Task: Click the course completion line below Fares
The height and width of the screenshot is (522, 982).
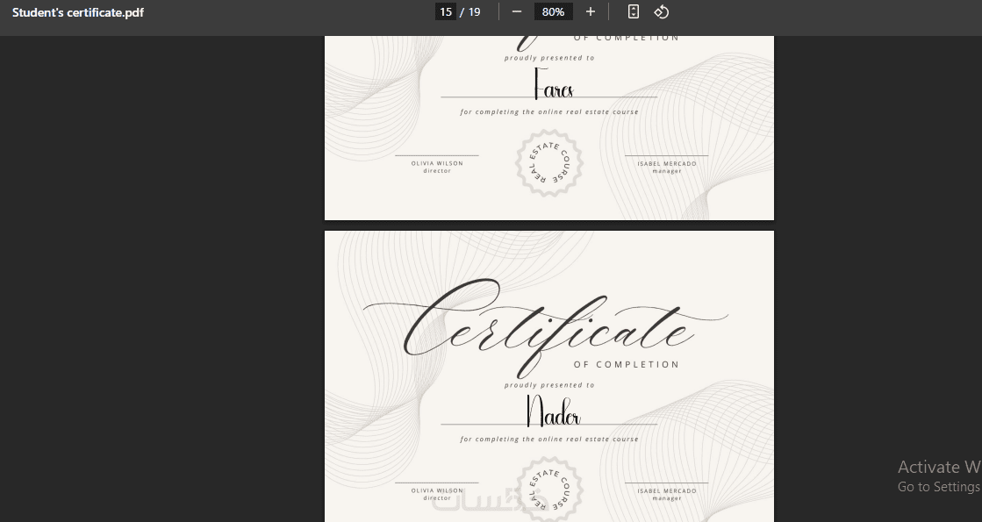Action: point(549,111)
